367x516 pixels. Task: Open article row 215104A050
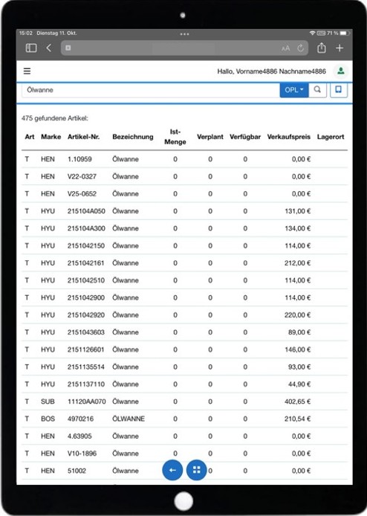[x=184, y=211]
